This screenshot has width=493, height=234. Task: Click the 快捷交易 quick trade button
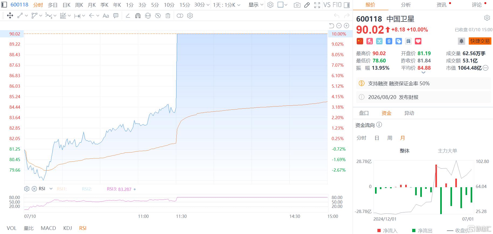[480, 41]
